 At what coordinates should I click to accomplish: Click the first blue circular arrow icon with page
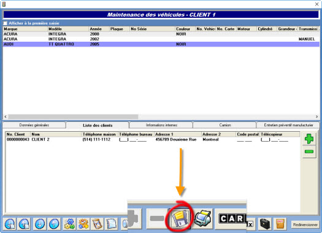[x=10, y=224]
